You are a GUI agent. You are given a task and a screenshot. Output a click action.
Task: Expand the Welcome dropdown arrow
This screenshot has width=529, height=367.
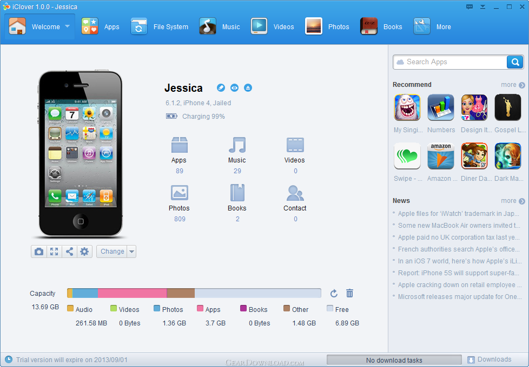[68, 26]
